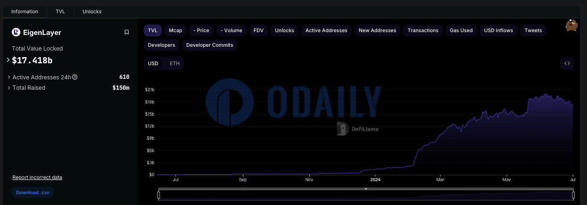Switch chart denomination to ETH
Image resolution: width=587 pixels, height=205 pixels.
(x=174, y=63)
